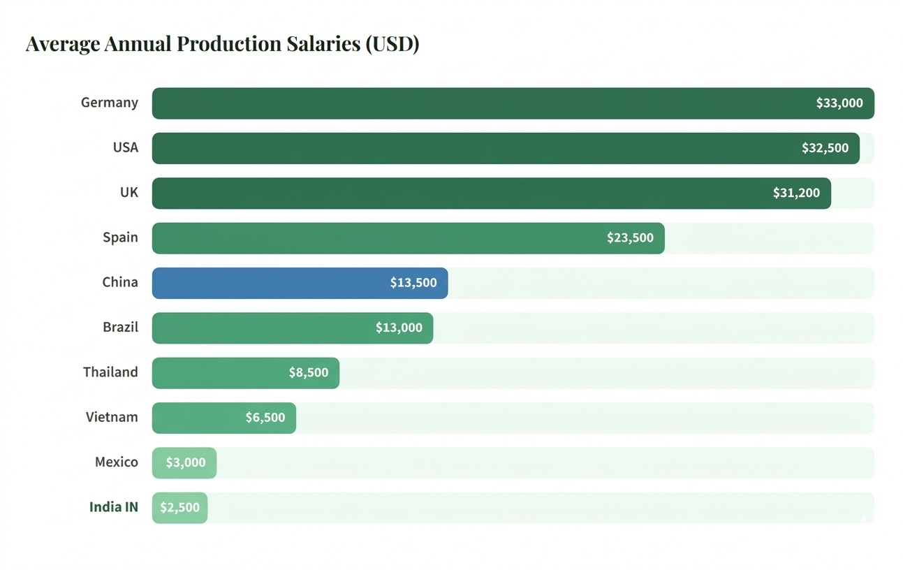Click the $32,500 value on the USA bar
Screen dimensions: 903x570
[x=825, y=148]
